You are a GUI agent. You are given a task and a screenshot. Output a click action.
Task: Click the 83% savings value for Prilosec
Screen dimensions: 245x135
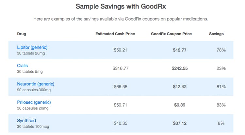click(x=221, y=105)
